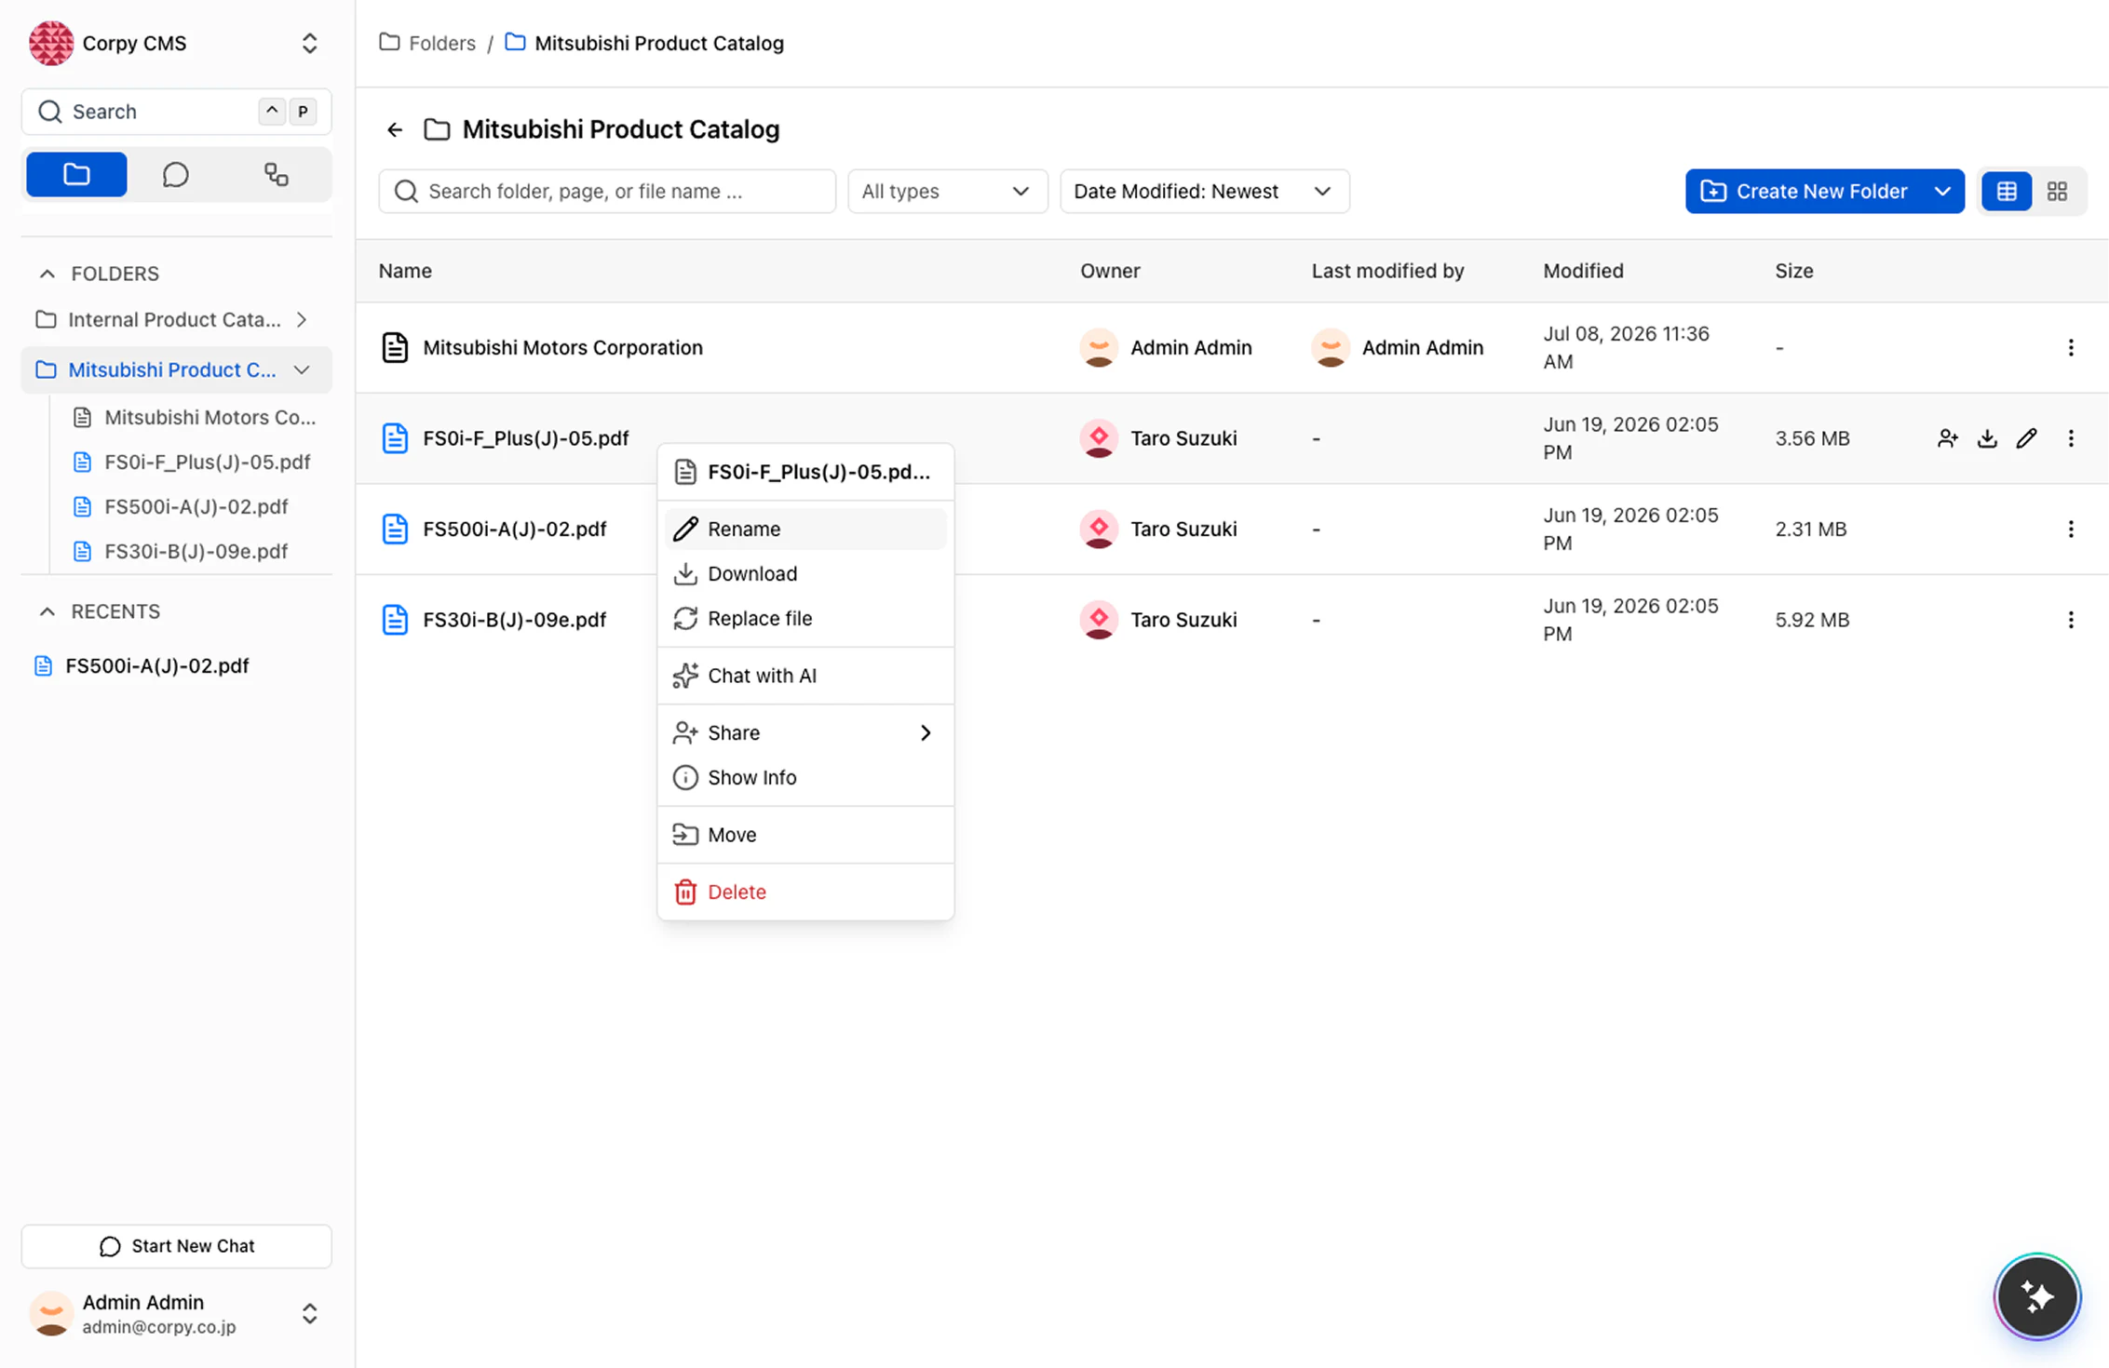Viewport: 2109px width, 1368px height.
Task: Open more options for FS30i-B(J)-09e.pdf row
Action: 2071,620
